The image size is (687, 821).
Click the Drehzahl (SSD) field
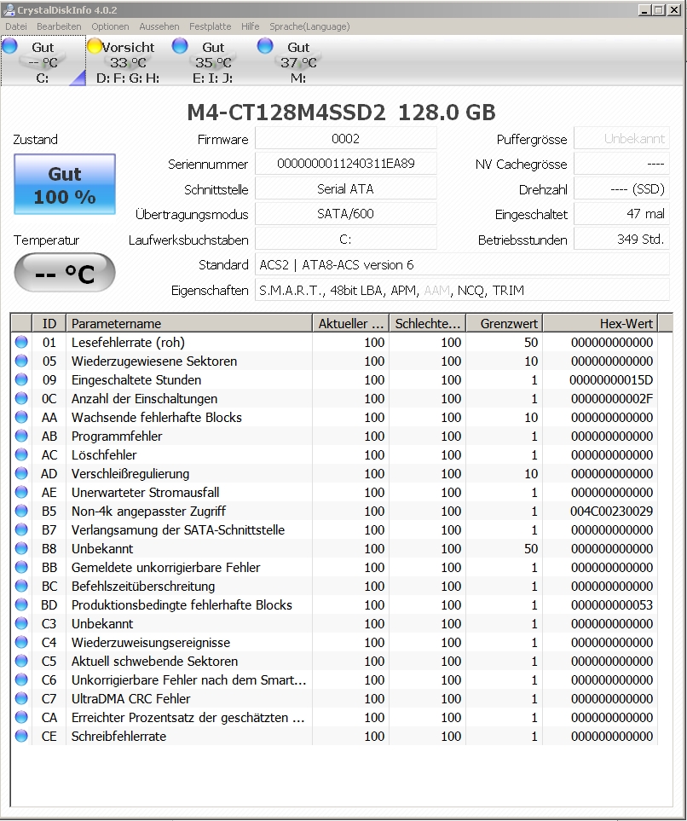tap(621, 189)
